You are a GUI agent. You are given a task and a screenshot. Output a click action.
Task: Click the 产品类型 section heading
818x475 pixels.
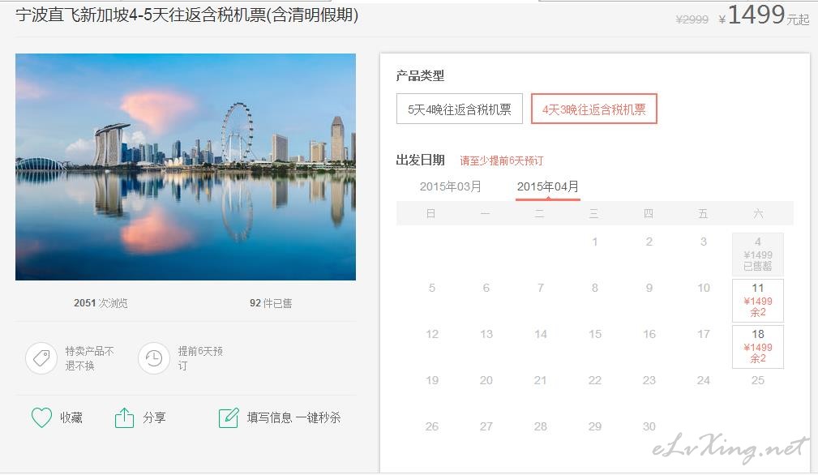pyautogui.click(x=420, y=75)
